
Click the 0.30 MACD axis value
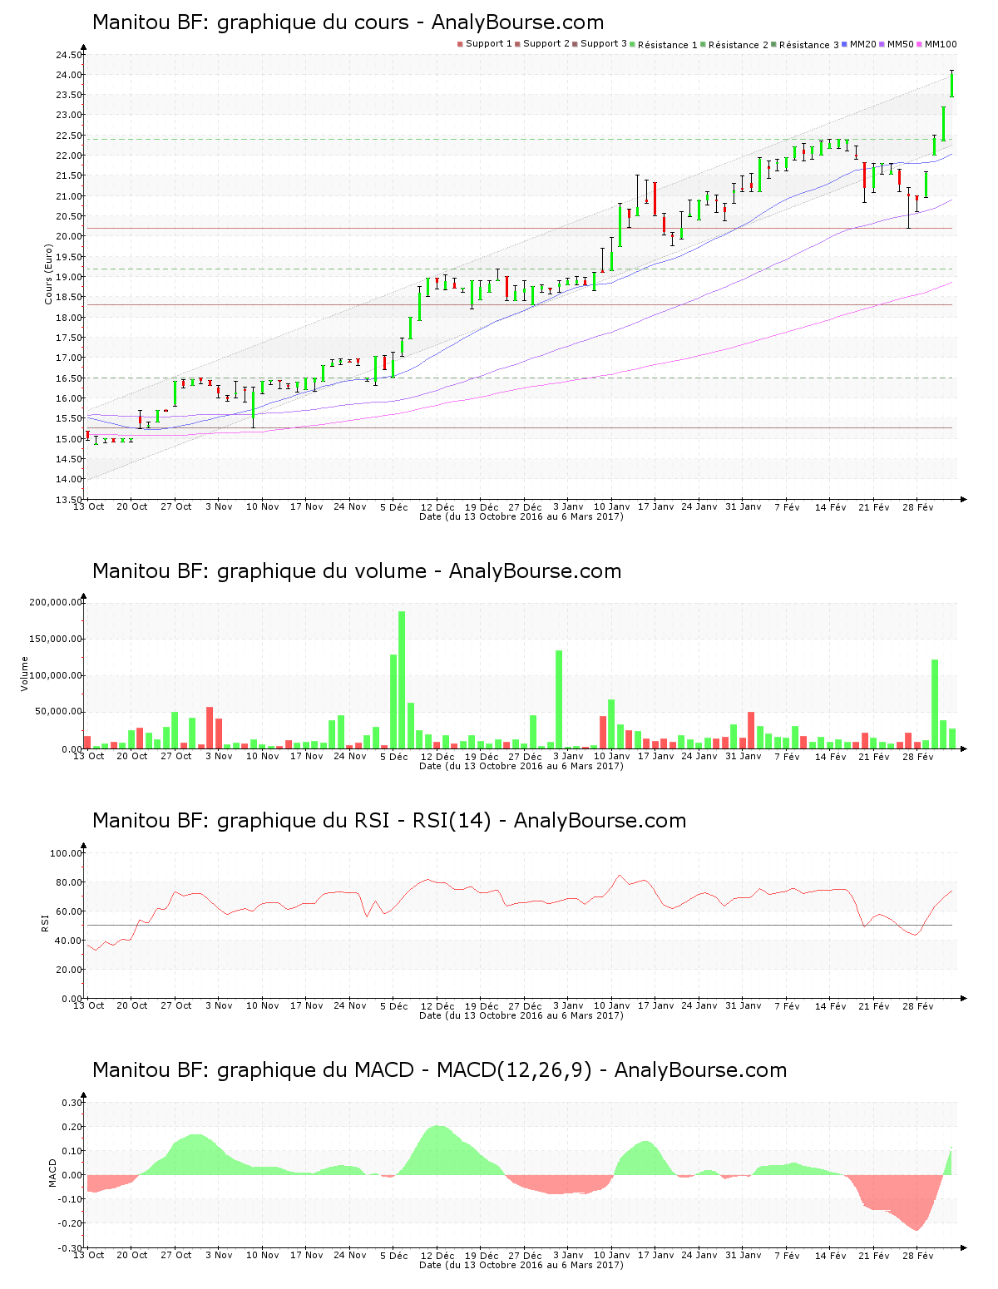[72, 1103]
